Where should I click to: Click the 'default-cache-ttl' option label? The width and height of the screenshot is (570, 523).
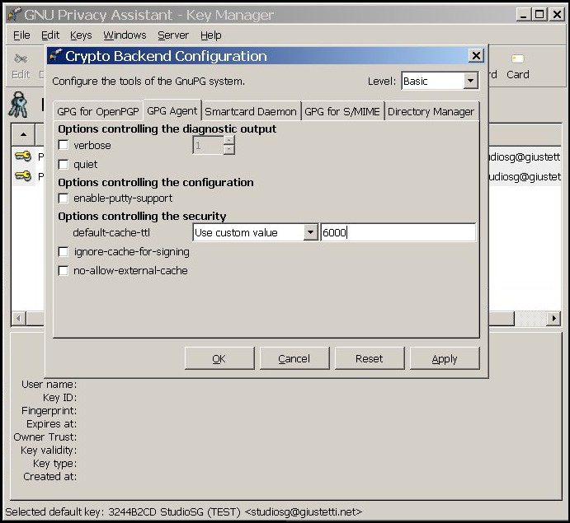coord(111,232)
